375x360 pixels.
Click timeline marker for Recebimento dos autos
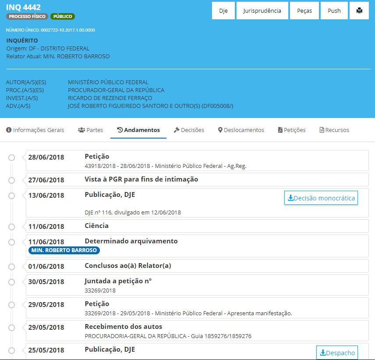click(11, 328)
